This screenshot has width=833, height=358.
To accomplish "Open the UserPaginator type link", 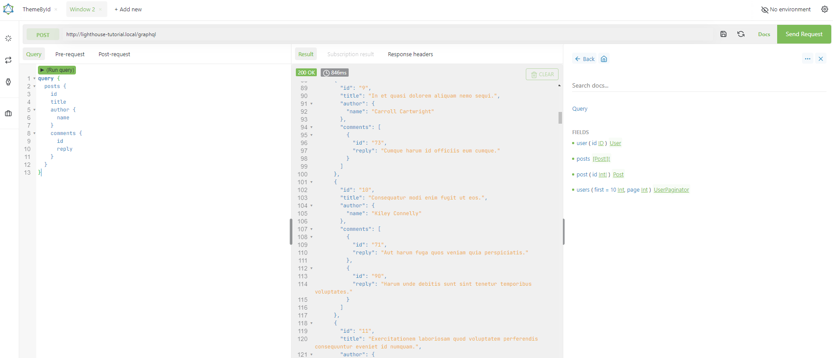I will (x=671, y=190).
